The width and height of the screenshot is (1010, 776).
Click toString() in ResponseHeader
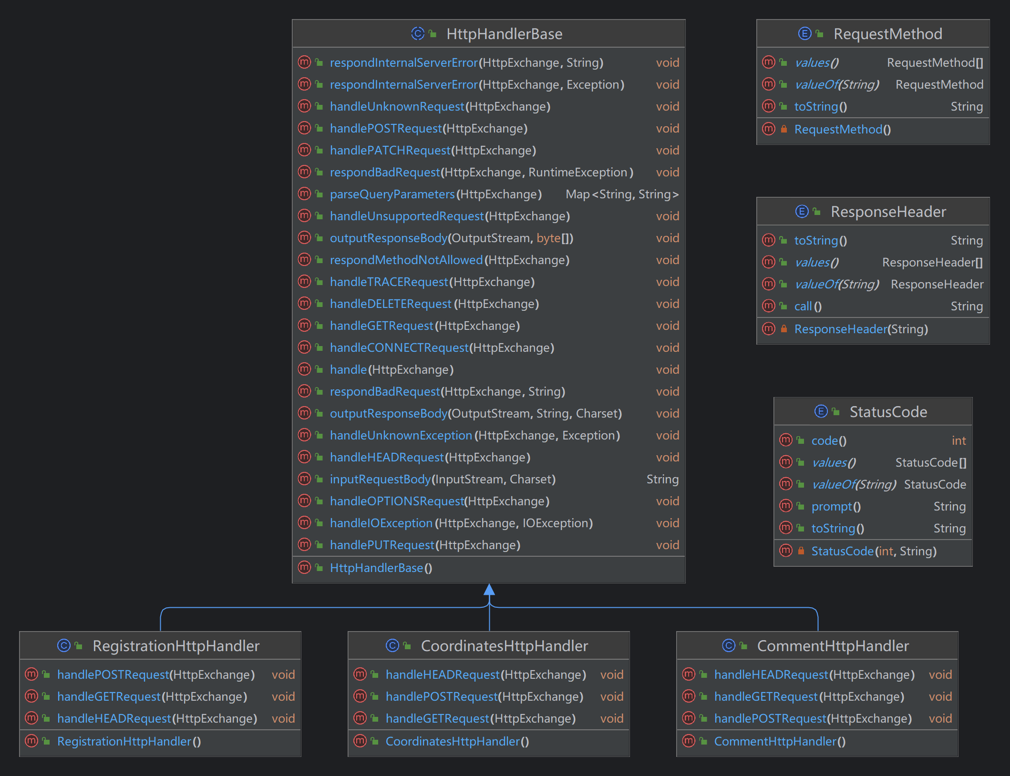(821, 240)
